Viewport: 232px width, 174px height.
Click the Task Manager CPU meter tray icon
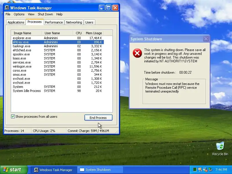click(195, 170)
